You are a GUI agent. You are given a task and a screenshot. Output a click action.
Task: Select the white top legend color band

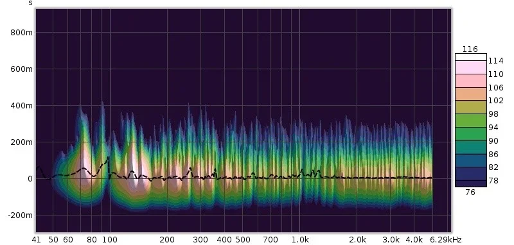(471, 57)
